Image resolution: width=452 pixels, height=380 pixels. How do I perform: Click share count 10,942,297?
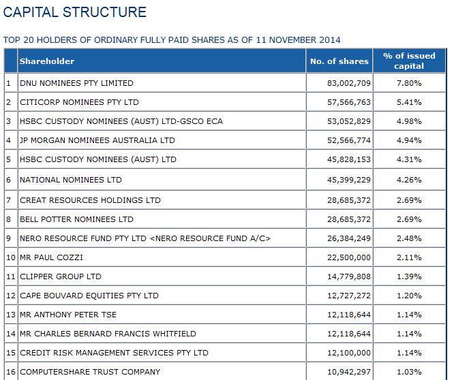(349, 372)
